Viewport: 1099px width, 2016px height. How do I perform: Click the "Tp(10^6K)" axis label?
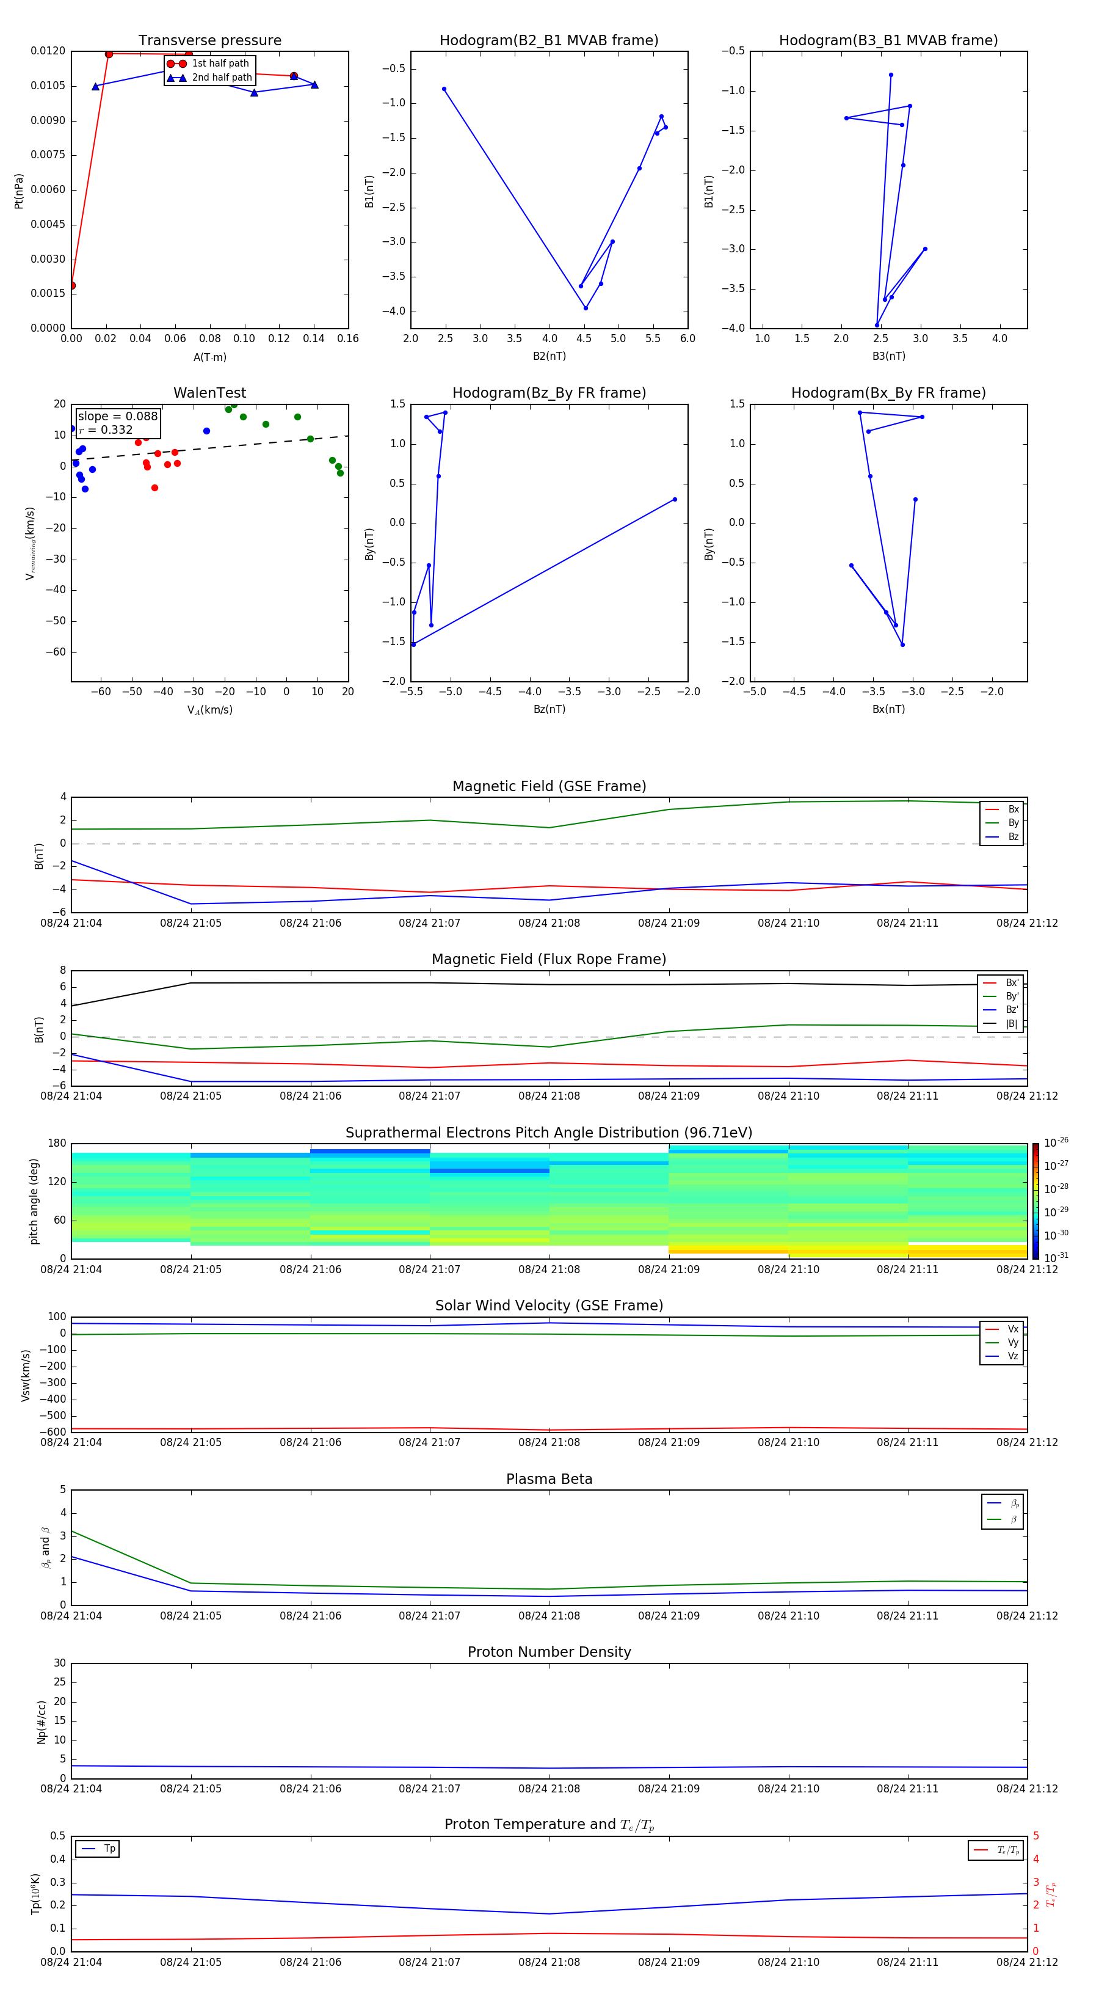35,1894
